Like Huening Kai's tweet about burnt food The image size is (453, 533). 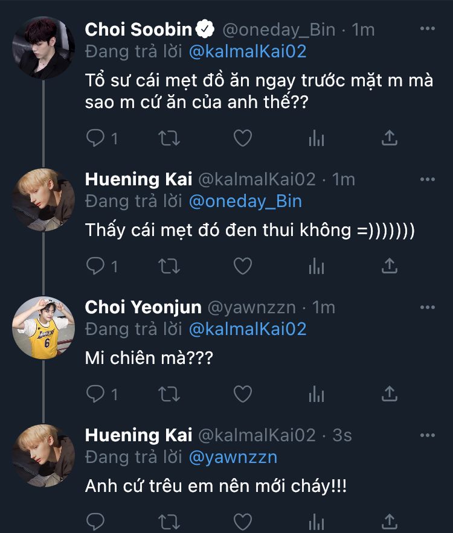pyautogui.click(x=242, y=266)
